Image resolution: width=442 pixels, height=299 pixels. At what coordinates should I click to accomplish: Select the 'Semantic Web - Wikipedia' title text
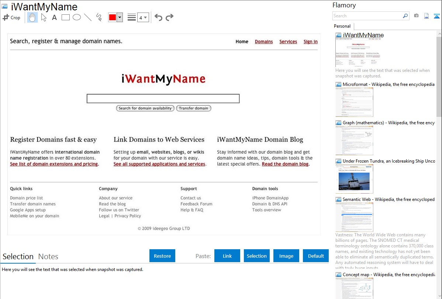point(389,199)
